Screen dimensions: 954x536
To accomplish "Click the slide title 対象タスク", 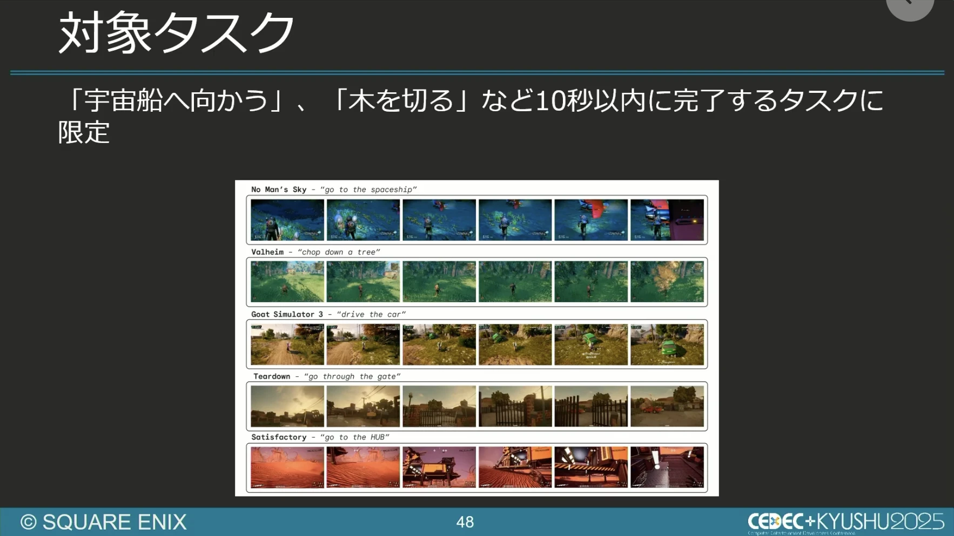I will tap(177, 33).
